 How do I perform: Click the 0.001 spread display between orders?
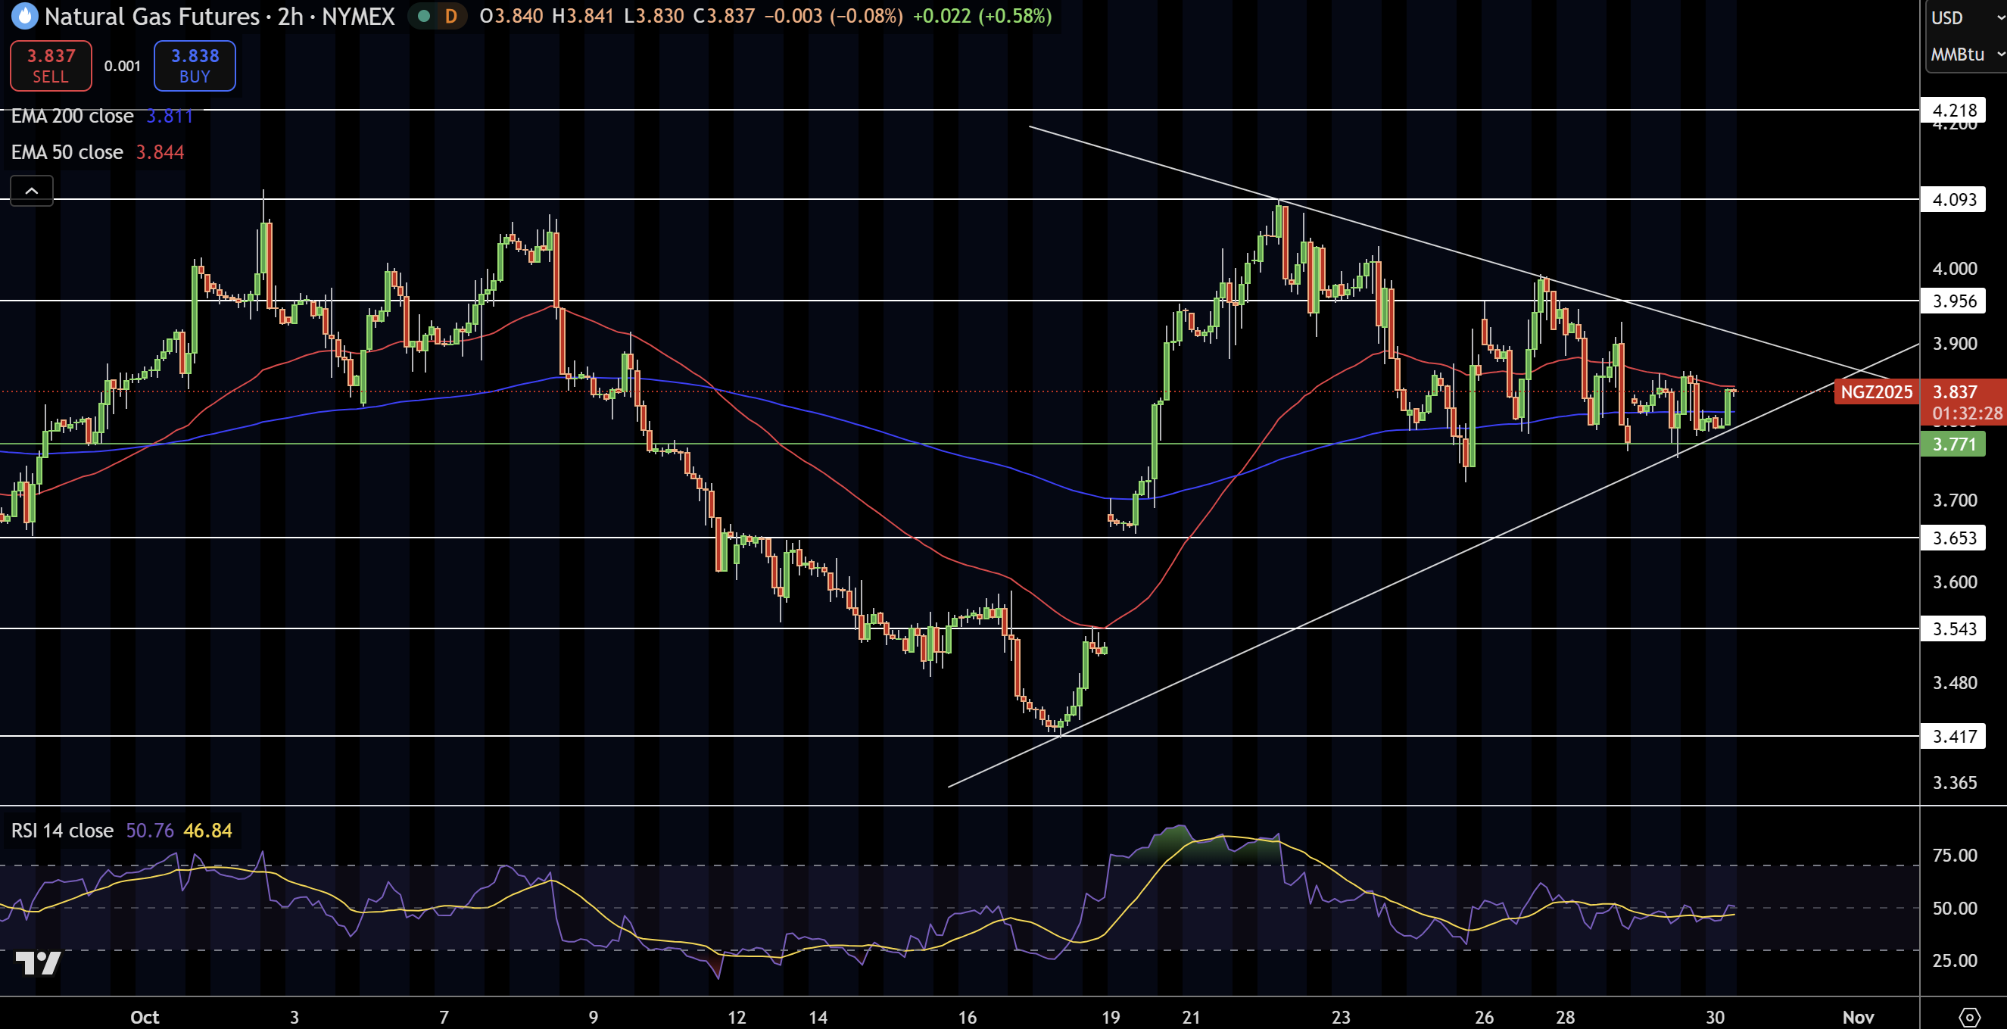[x=122, y=67]
